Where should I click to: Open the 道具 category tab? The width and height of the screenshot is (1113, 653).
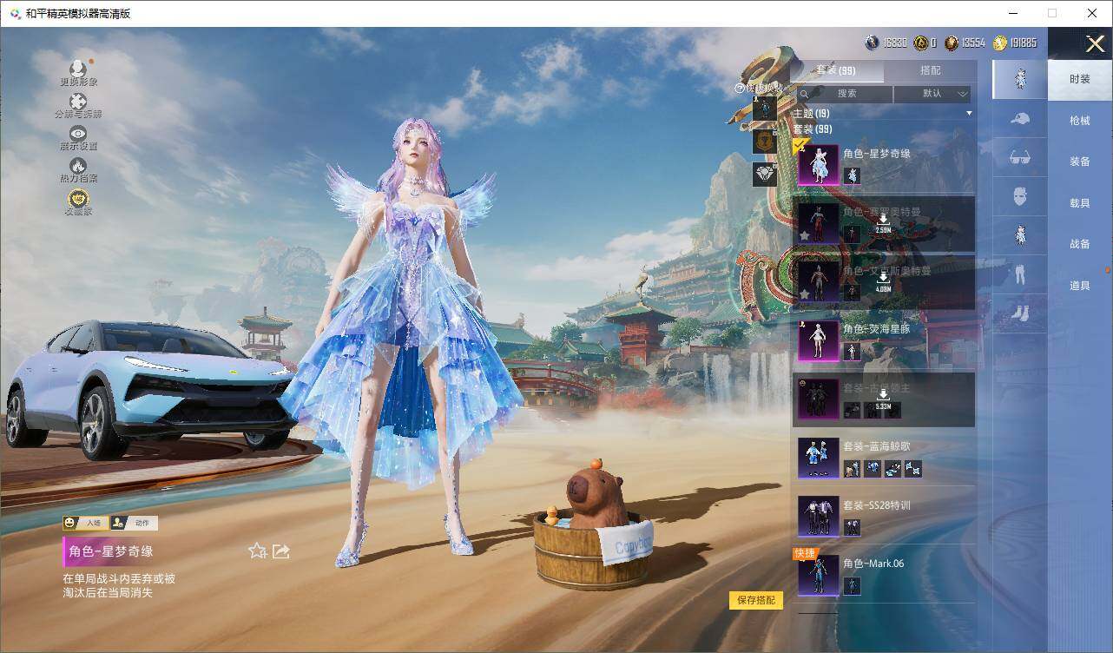click(x=1080, y=286)
